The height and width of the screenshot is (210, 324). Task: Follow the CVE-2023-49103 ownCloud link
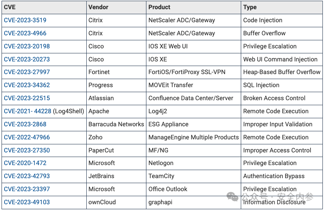point(27,202)
